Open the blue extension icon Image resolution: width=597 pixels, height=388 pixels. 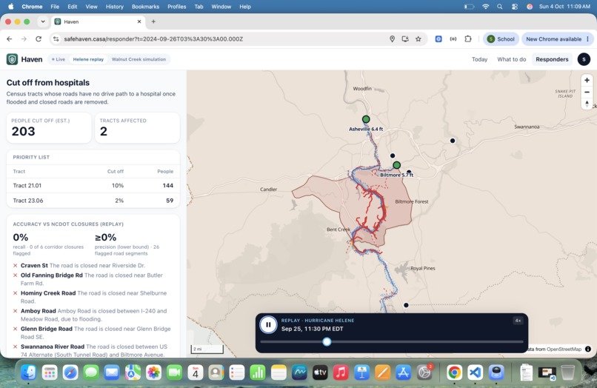438,39
